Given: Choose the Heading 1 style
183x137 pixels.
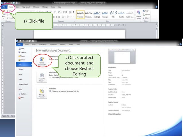Looking at the screenshot, I should coord(97,15).
